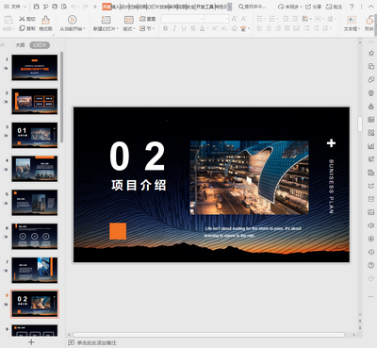Open the Help question mark icon
Image resolution: width=377 pixels, height=348 pixels.
[x=352, y=7]
